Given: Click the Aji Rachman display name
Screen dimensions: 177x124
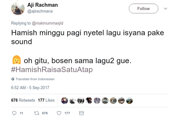Looking at the screenshot, I should [x=42, y=5].
